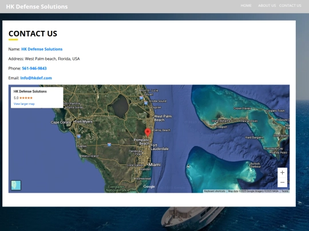Click the CONTACT US page heading

point(33,34)
